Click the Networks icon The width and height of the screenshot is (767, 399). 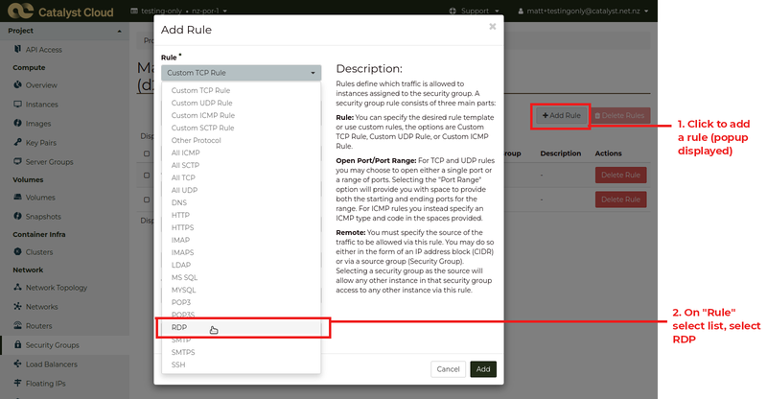[x=17, y=306]
